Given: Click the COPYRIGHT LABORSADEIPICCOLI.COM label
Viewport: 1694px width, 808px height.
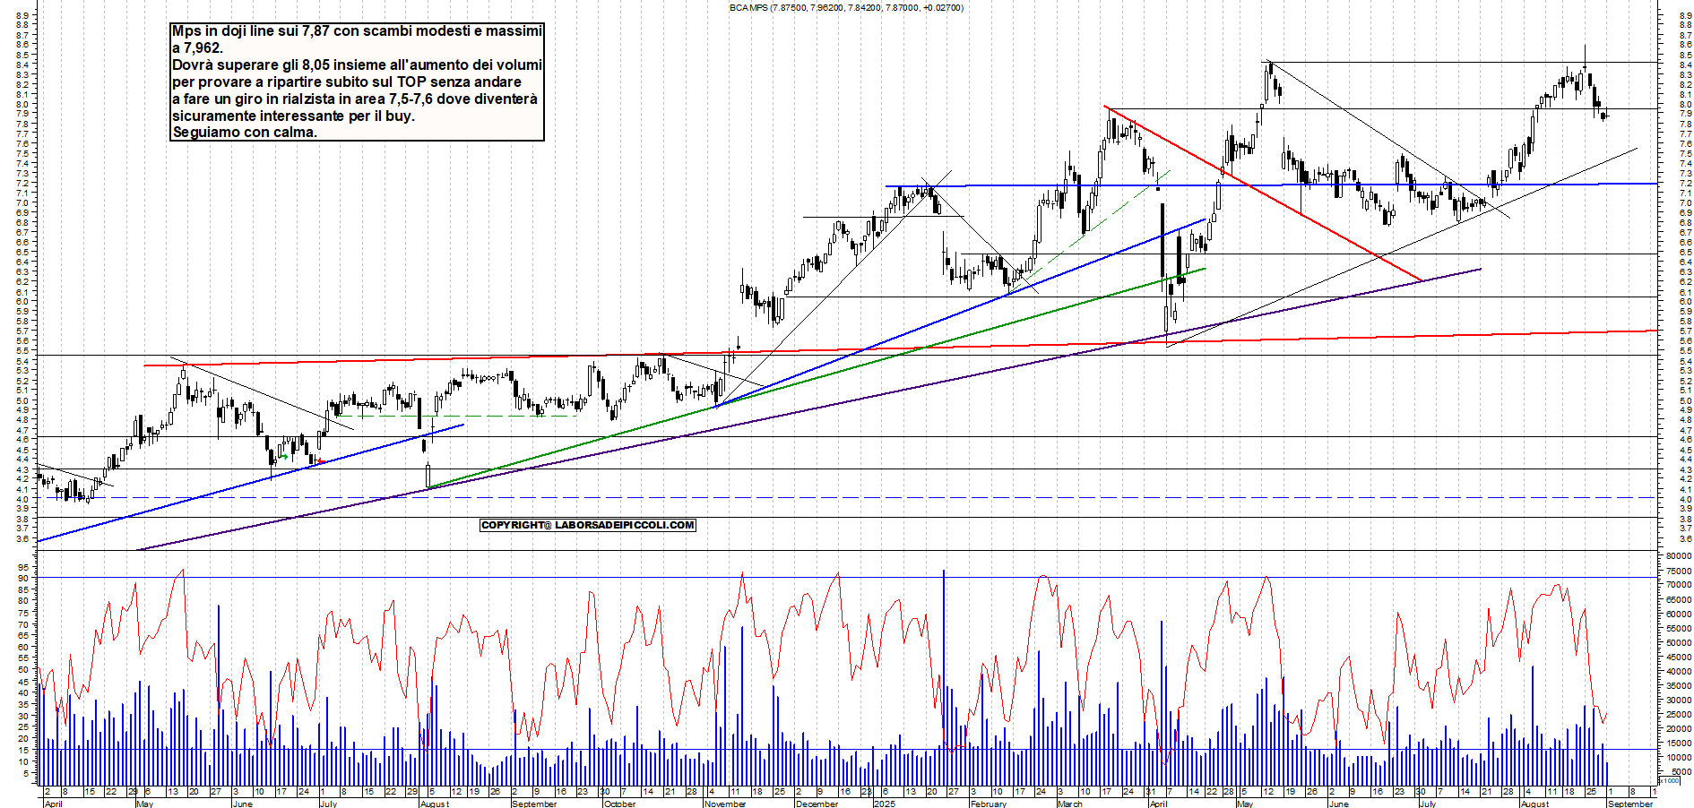Looking at the screenshot, I should coord(588,525).
